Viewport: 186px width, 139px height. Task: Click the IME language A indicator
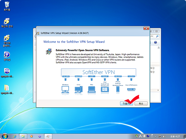coord(141,136)
